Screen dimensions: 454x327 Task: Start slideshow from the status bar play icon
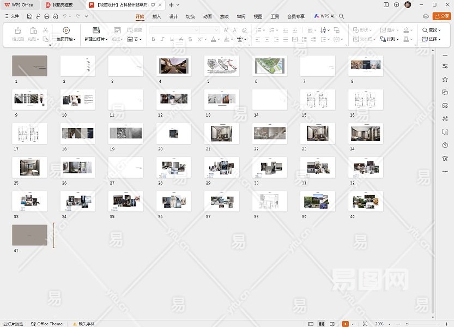click(345, 324)
